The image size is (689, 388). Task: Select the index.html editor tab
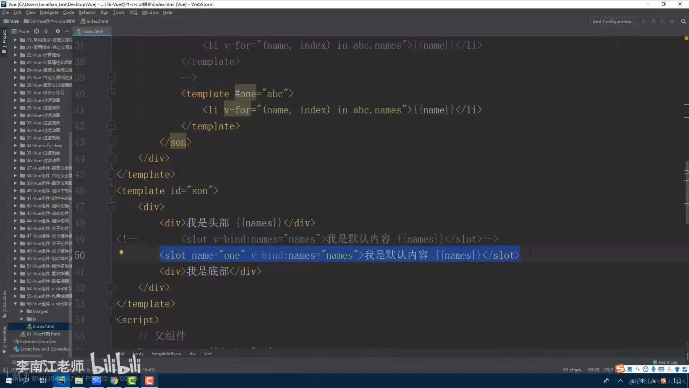(92, 31)
